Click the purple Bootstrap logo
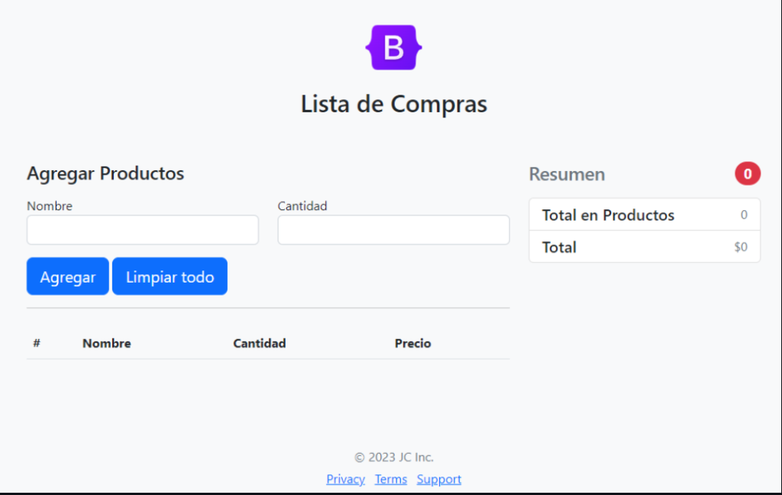Image resolution: width=782 pixels, height=495 pixels. coord(393,47)
